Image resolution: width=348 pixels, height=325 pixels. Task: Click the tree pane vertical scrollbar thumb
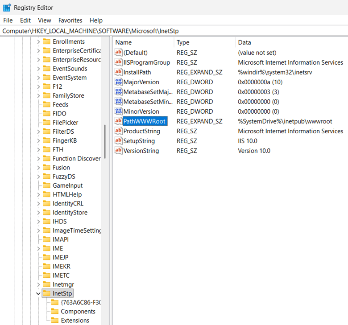click(x=105, y=142)
